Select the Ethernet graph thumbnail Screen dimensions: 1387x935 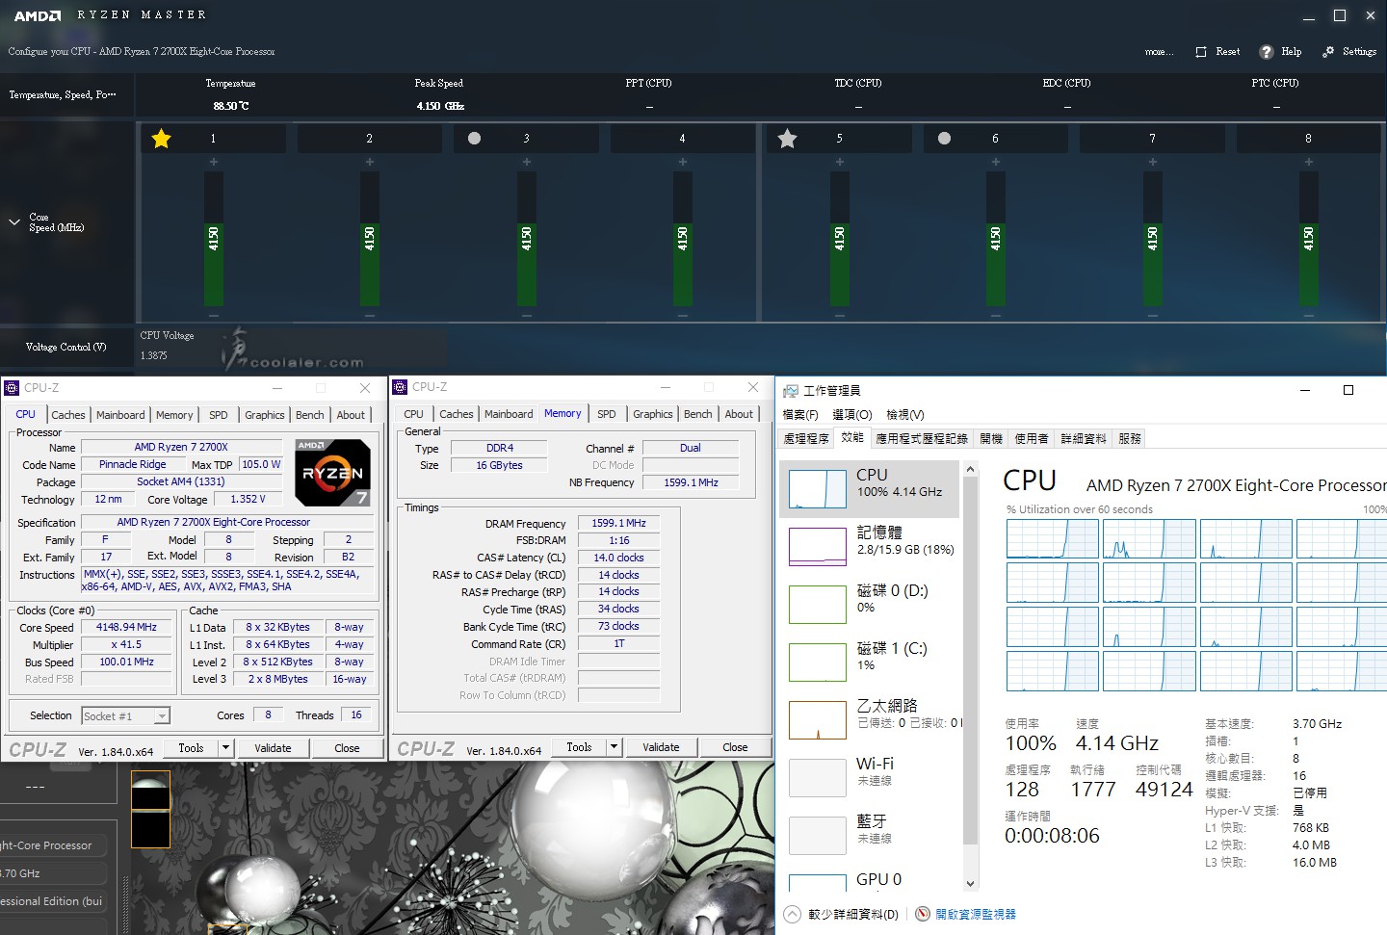(x=817, y=720)
